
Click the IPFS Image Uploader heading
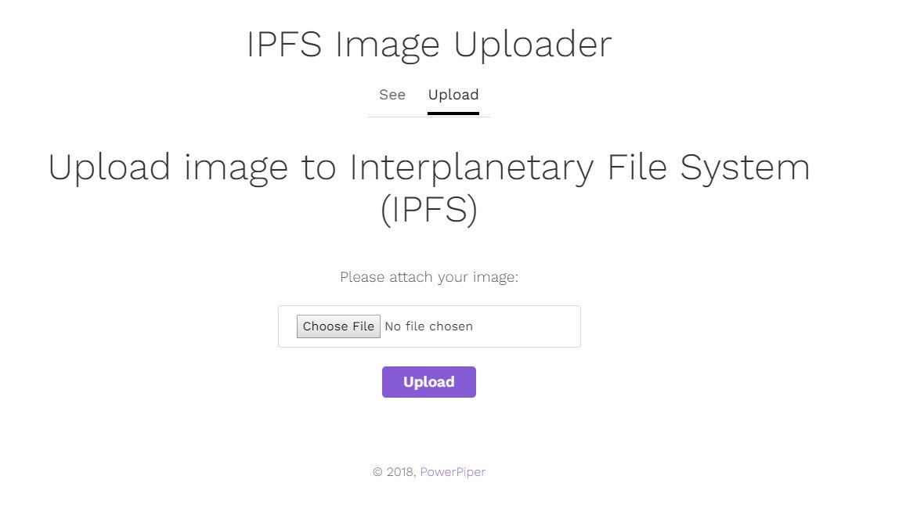coord(429,44)
